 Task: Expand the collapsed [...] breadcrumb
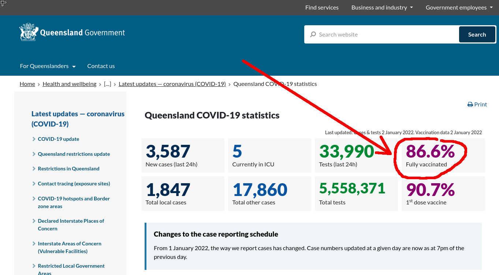[x=108, y=84]
